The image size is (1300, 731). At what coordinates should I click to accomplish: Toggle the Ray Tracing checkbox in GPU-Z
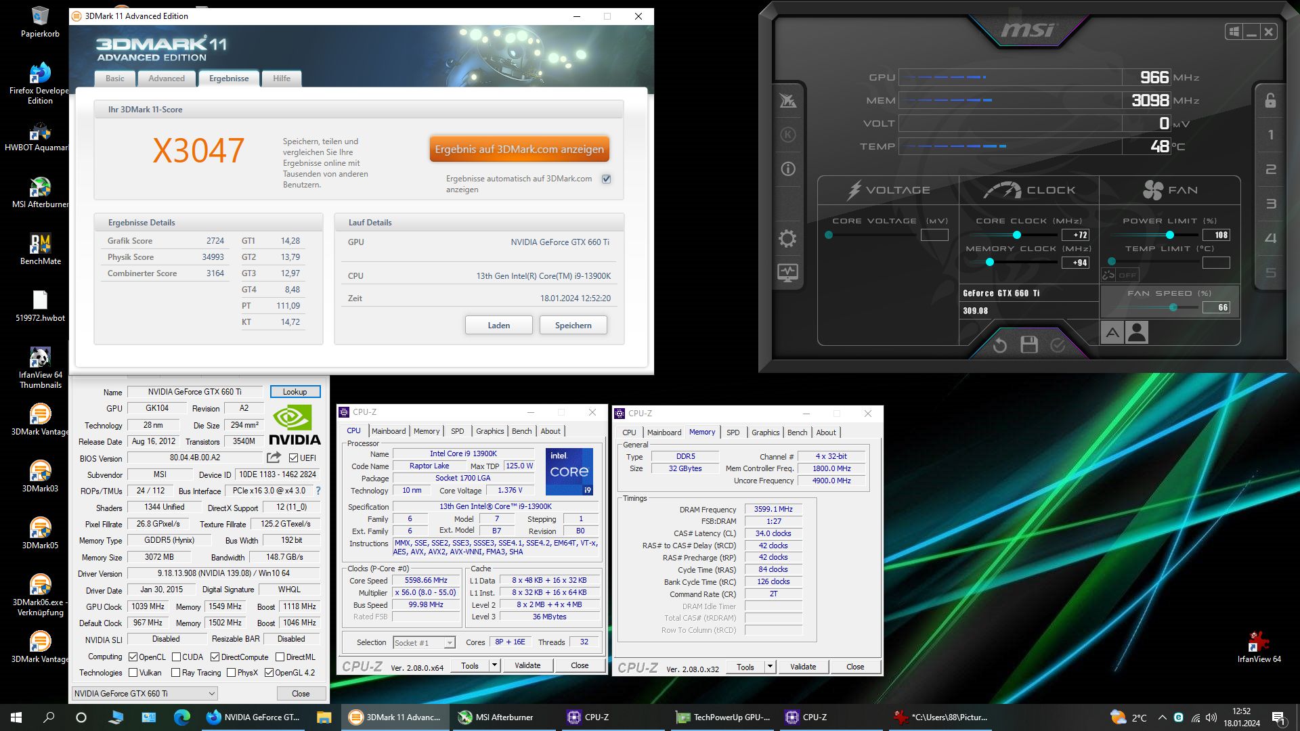click(x=176, y=673)
